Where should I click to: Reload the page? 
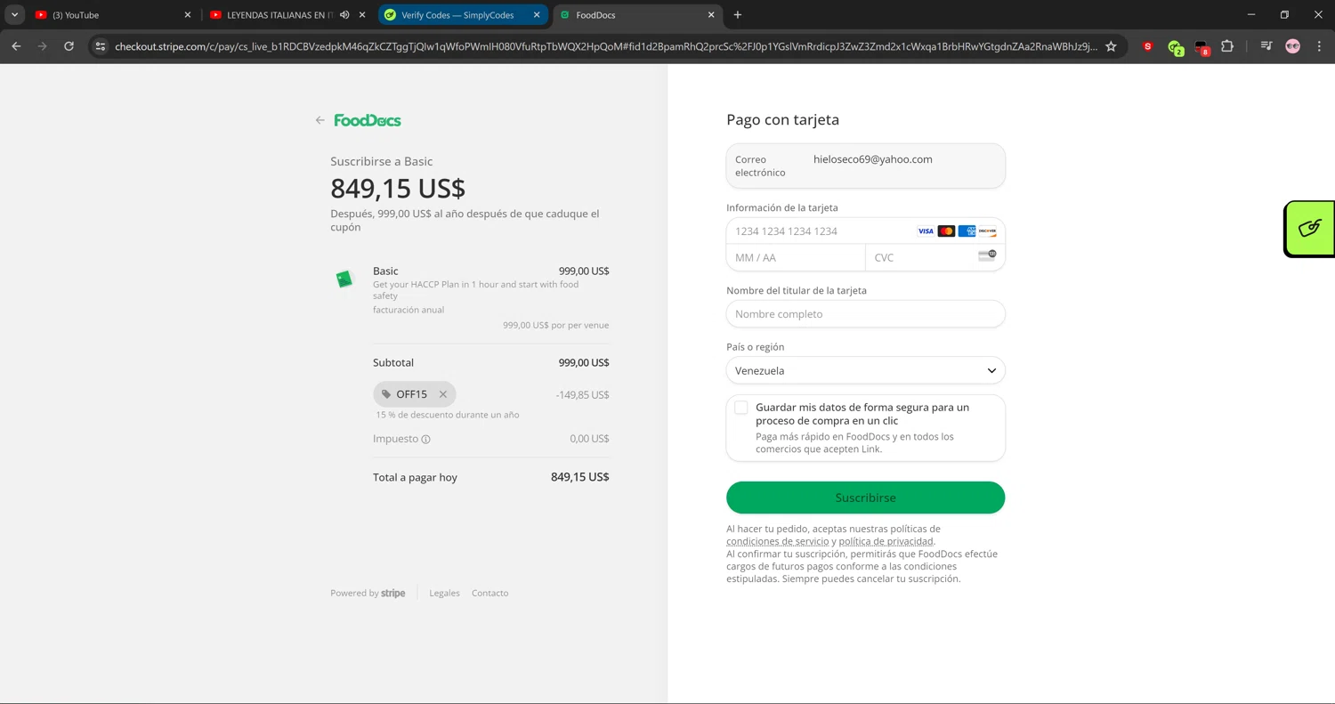(x=69, y=46)
